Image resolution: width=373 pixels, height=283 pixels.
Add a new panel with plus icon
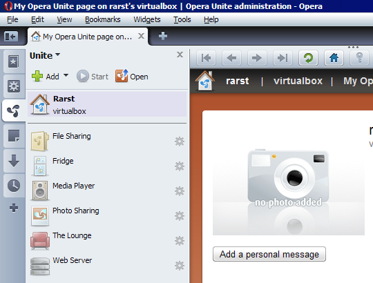click(14, 208)
